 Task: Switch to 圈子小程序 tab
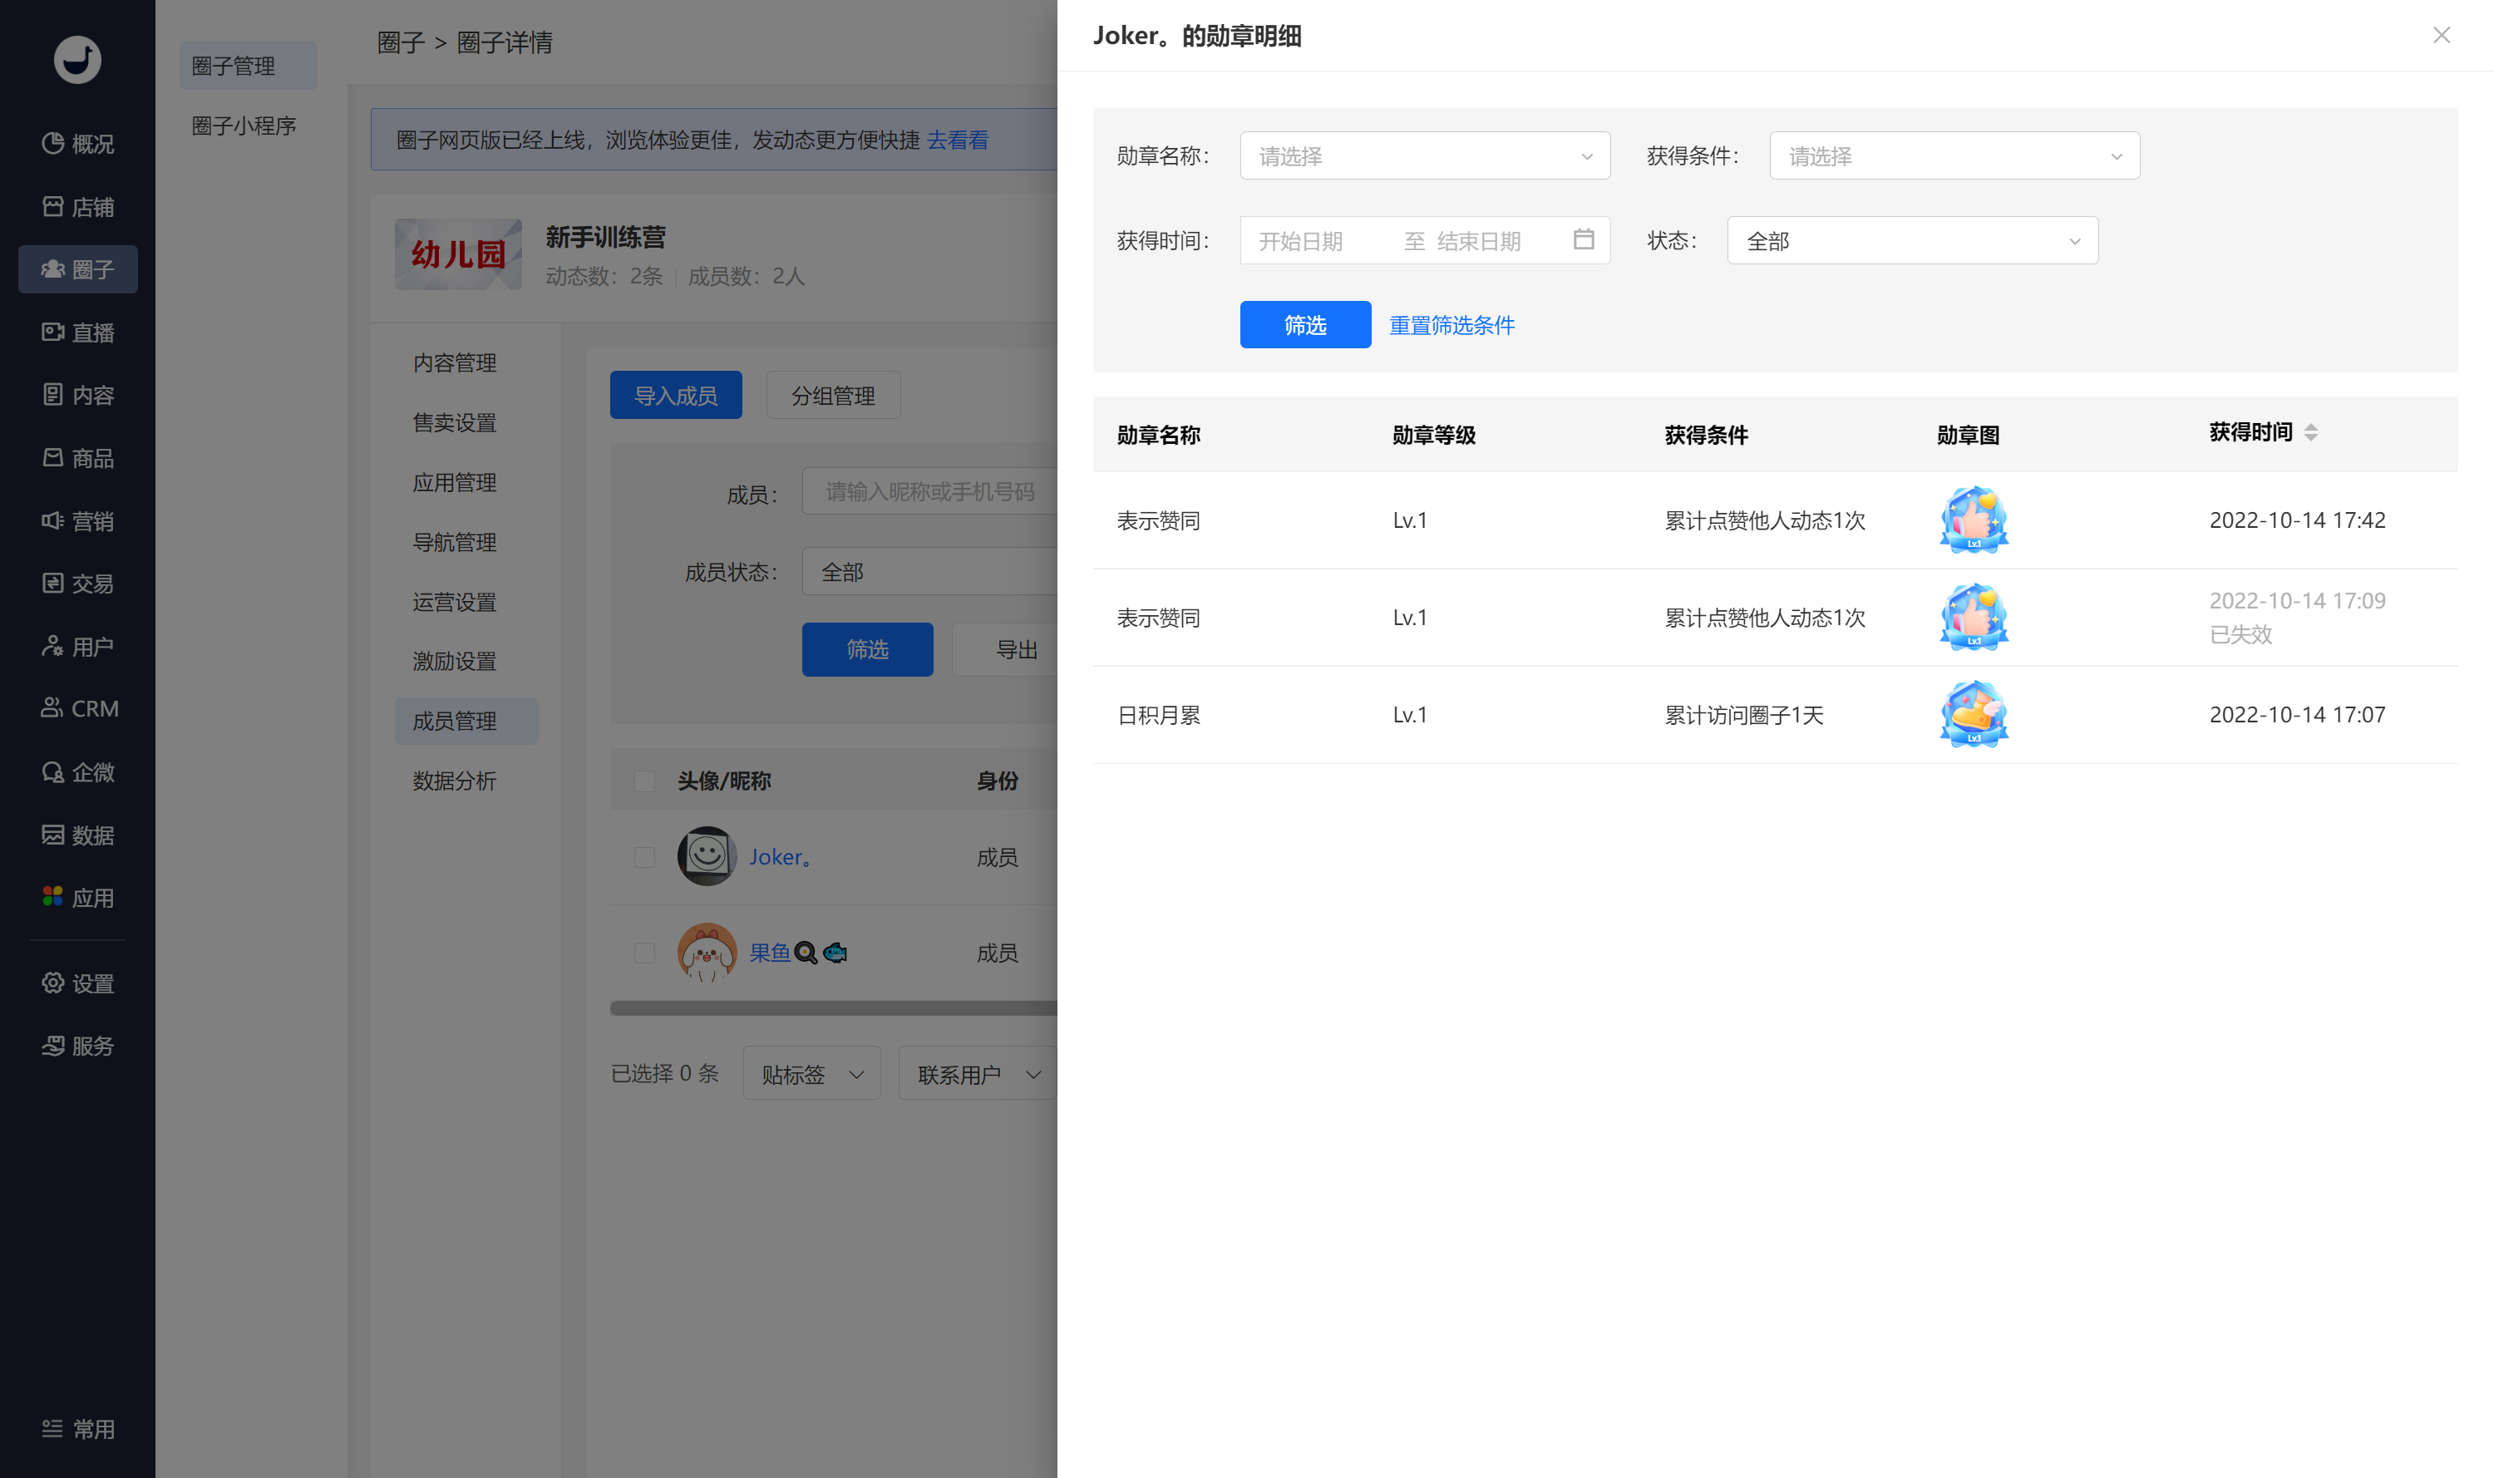point(244,126)
